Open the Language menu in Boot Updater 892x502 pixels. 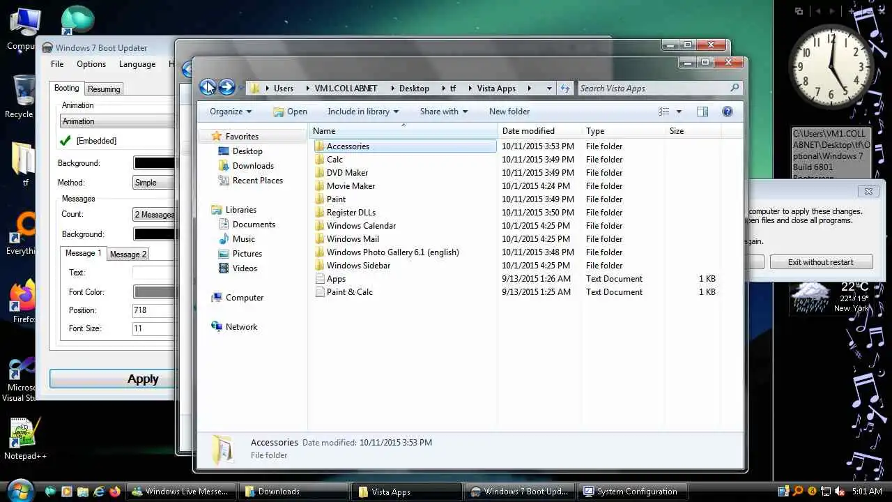[137, 63]
